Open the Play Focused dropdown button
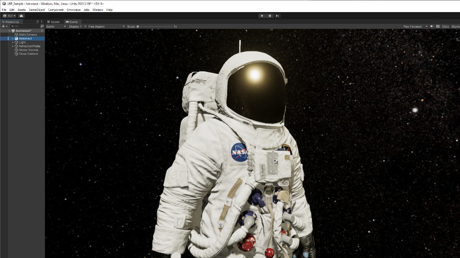The image size is (460, 258). (x=415, y=26)
